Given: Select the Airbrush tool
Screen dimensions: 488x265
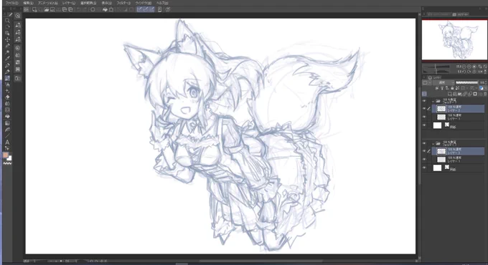Looking at the screenshot, I should pos(7,85).
